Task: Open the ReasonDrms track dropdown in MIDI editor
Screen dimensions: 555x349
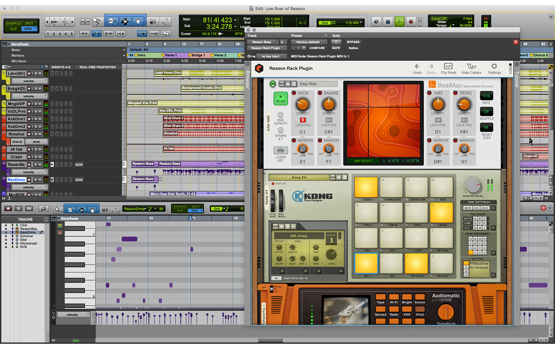Action: click(135, 209)
